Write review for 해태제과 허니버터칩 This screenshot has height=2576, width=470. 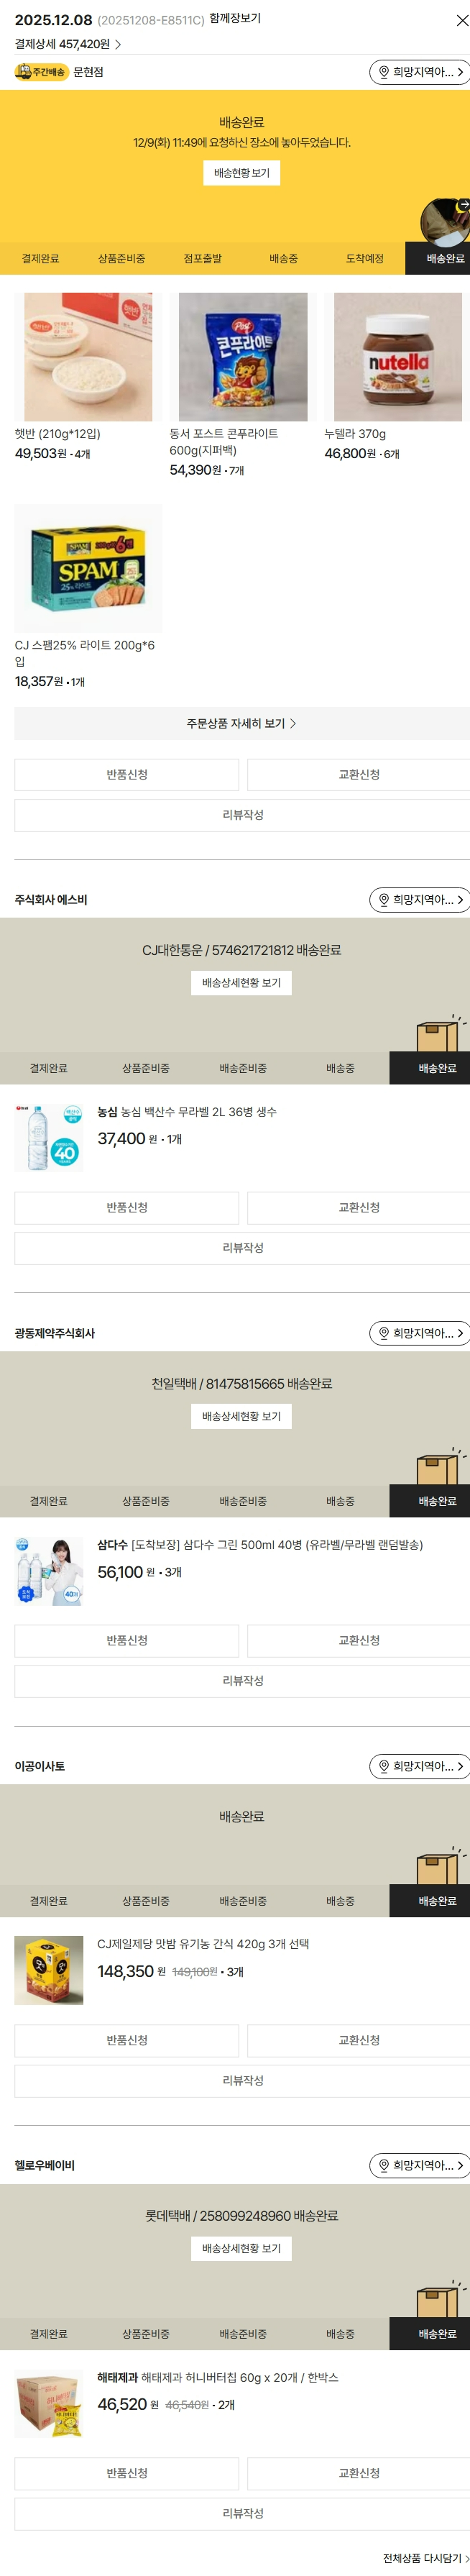pos(242,2513)
